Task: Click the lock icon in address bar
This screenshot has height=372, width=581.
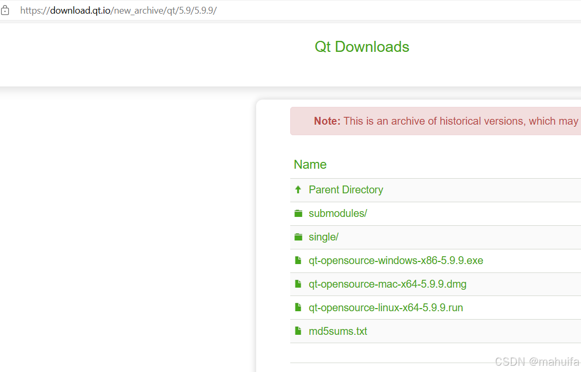Action: click(5, 10)
